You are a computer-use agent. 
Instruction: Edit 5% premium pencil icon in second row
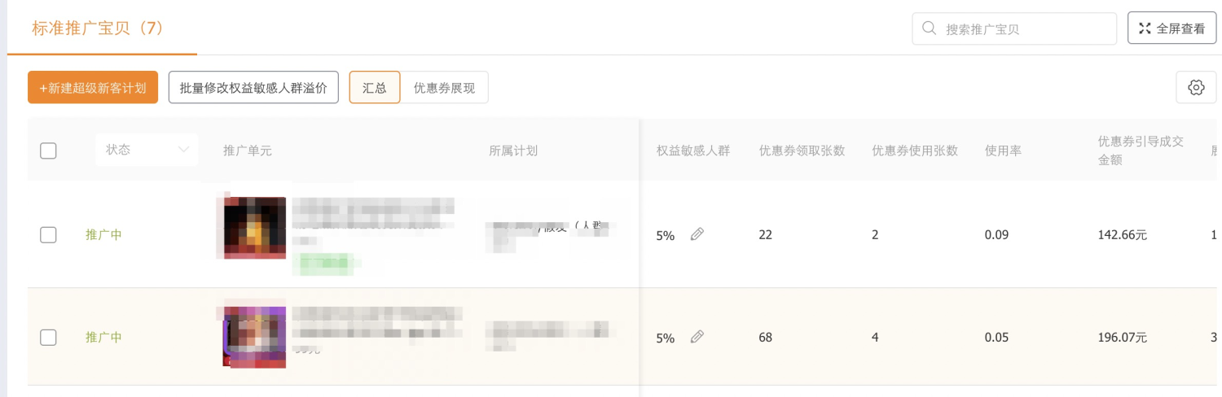coord(697,337)
